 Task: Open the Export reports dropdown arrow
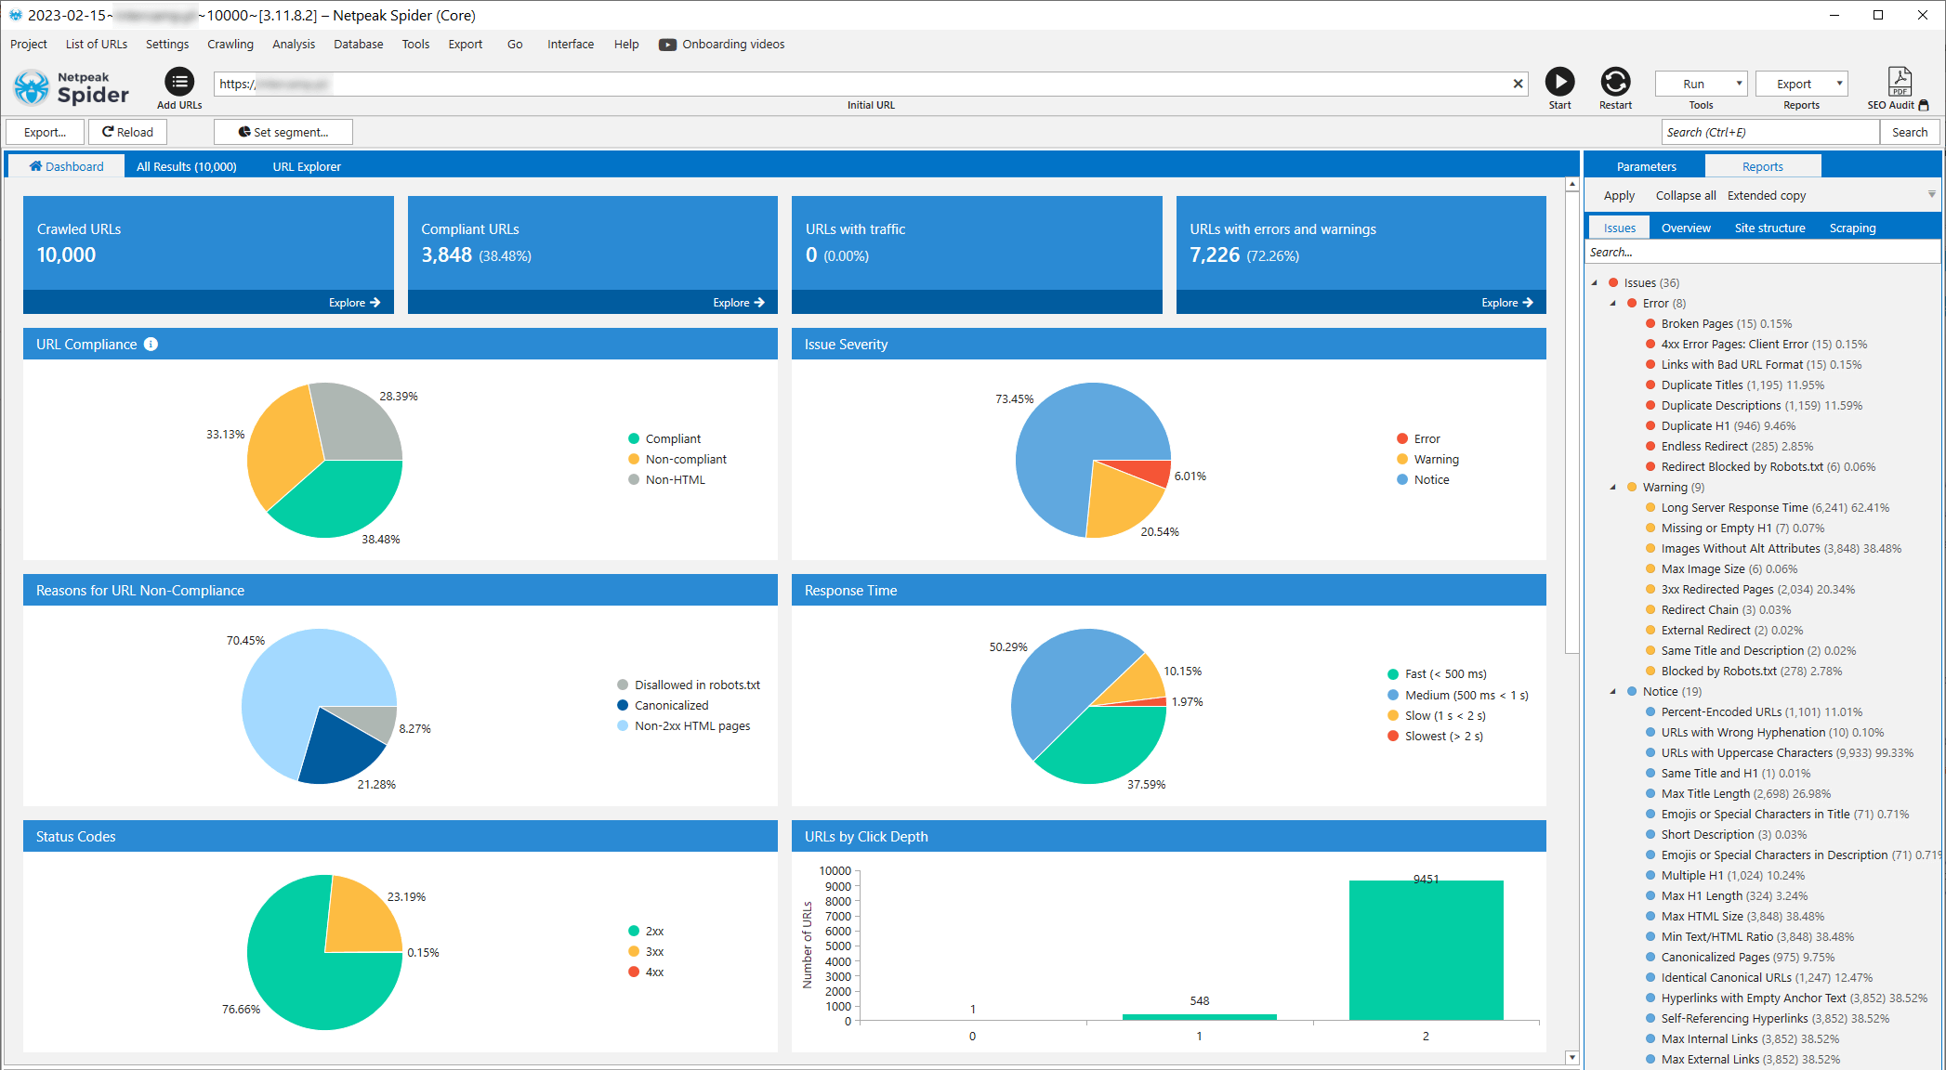click(1839, 84)
